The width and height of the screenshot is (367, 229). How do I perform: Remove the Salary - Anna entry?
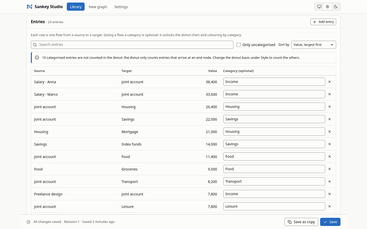coord(330,82)
